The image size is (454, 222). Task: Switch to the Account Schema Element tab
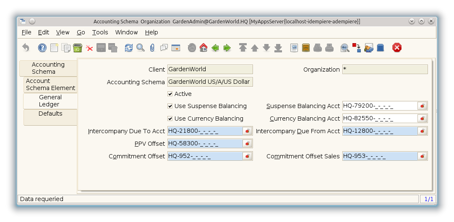[50, 85]
